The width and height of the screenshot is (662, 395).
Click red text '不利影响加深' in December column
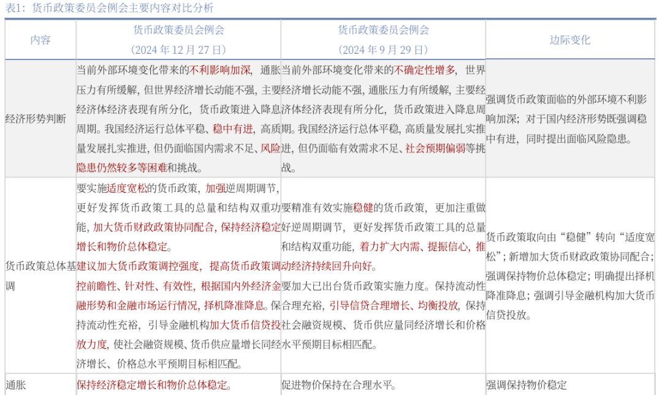(x=220, y=70)
